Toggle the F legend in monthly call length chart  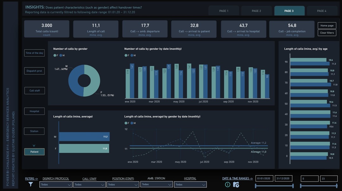pyautogui.click(x=127, y=123)
